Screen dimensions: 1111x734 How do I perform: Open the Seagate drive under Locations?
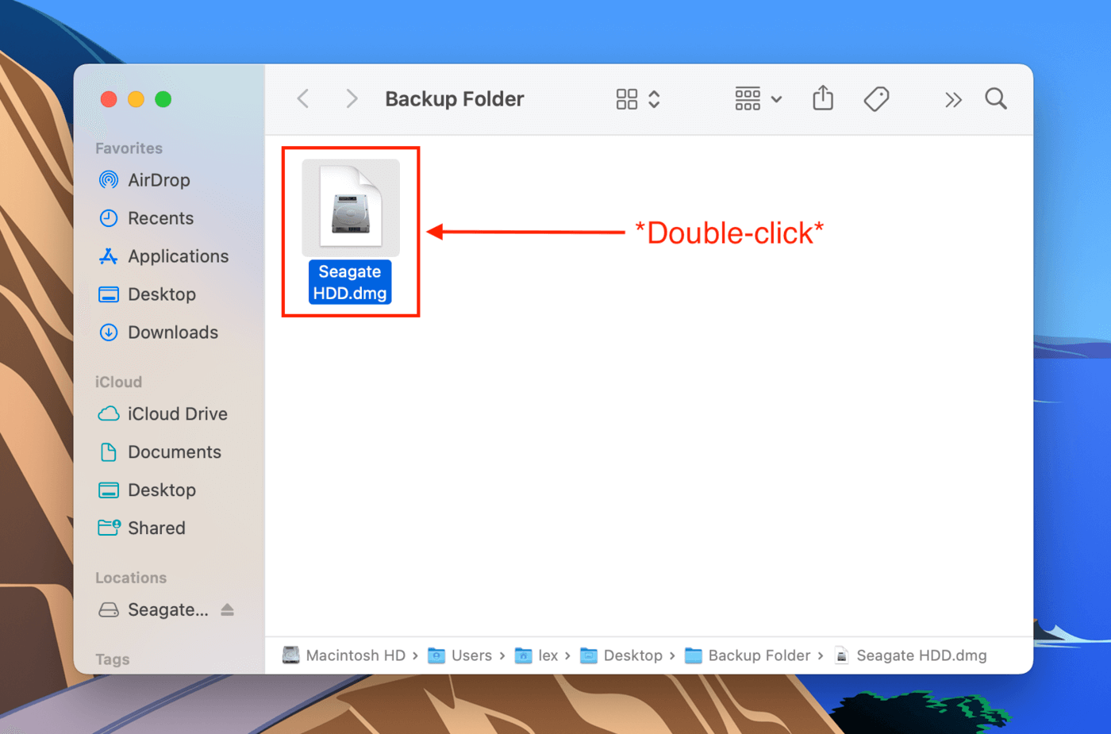coord(168,610)
